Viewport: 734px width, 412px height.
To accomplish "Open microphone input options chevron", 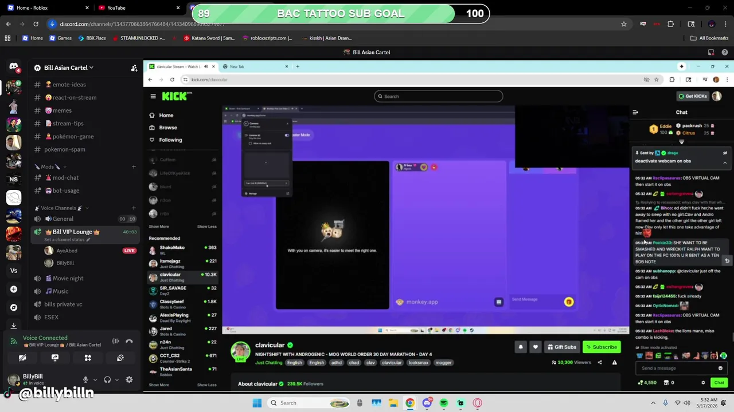I will click(95, 379).
